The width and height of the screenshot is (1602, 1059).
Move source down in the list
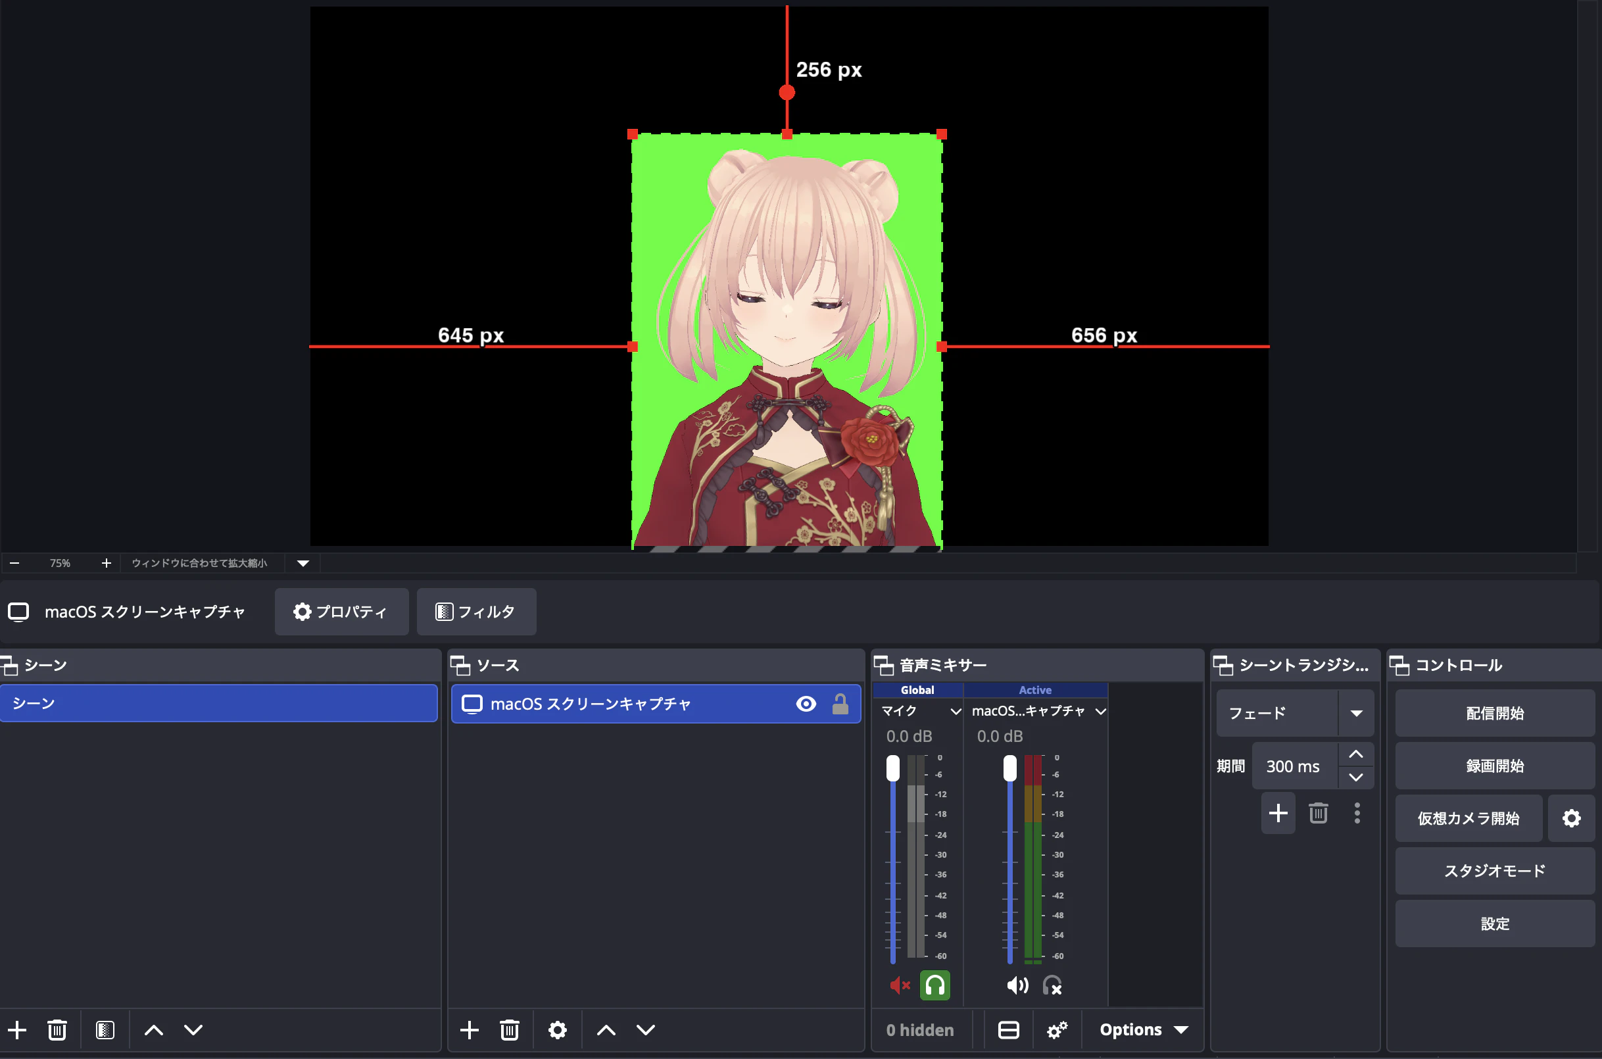646,1030
